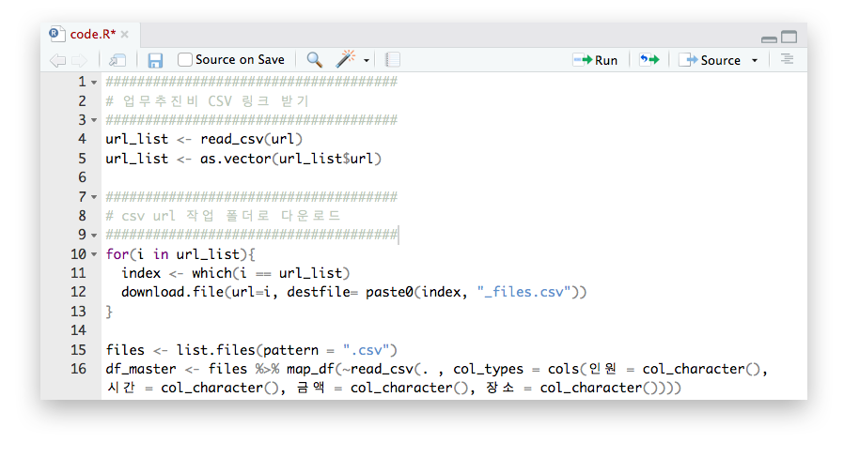Collapse the section fold at line 1
The width and height of the screenshot is (844, 458).
coord(94,83)
